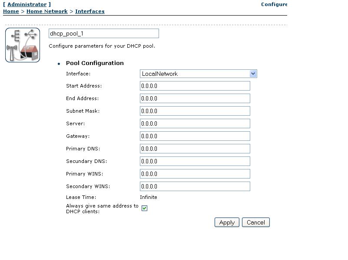Click the Secondary WINS input
Image resolution: width=348 pixels, height=260 pixels.
195,186
